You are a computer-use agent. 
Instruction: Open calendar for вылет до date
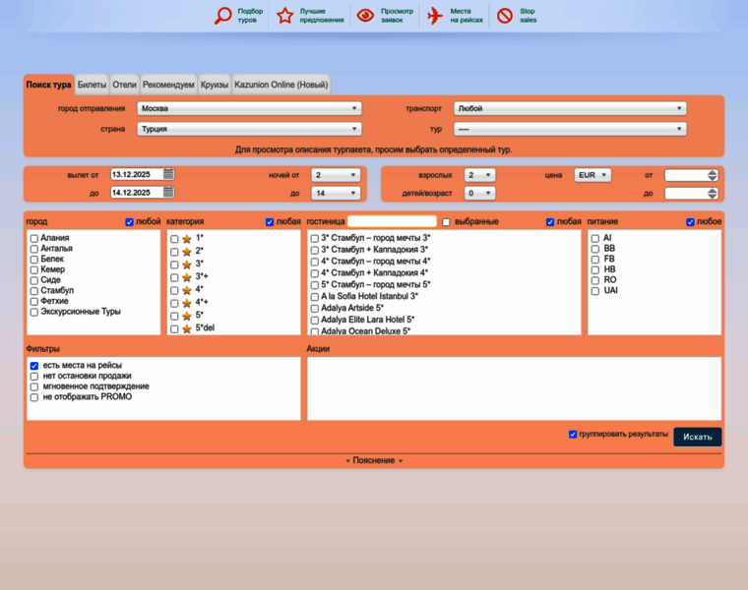tap(169, 193)
